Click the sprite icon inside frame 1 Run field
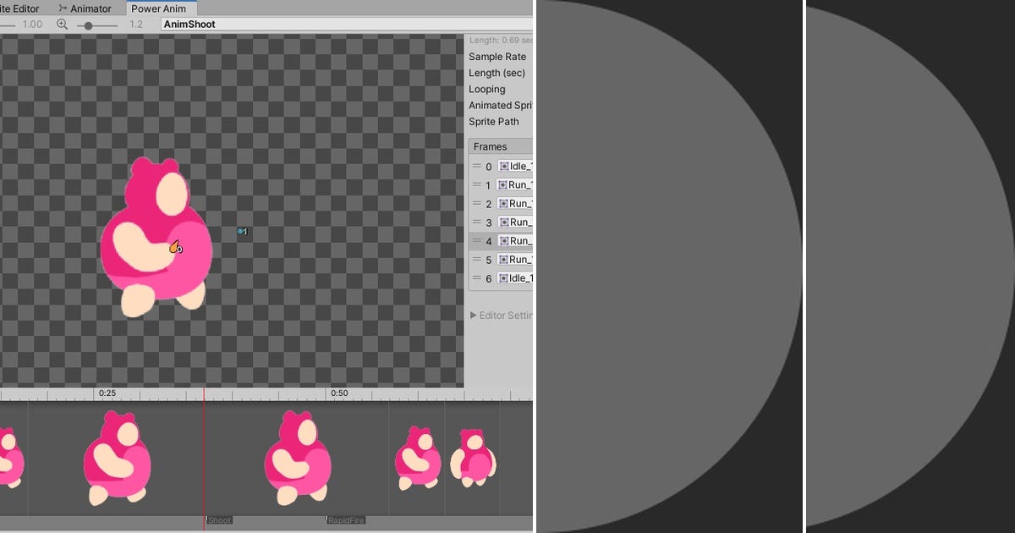This screenshot has height=533, width=1015. (504, 184)
